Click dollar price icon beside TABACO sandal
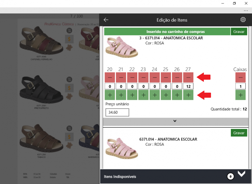This screenshot has width=252, height=184. pos(69,137)
